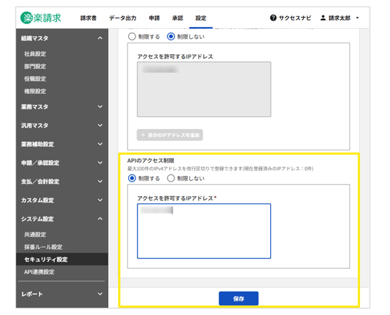Open the user menu dropdown arrow
Image resolution: width=390 pixels, height=315 pixels.
(357, 18)
